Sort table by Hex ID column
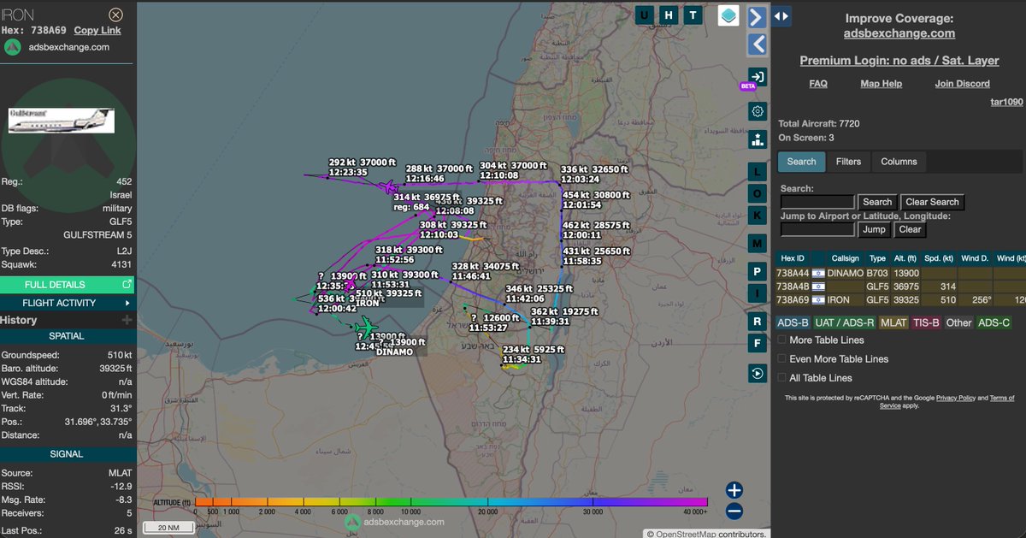Viewport: 1026px width, 538px height. click(793, 258)
